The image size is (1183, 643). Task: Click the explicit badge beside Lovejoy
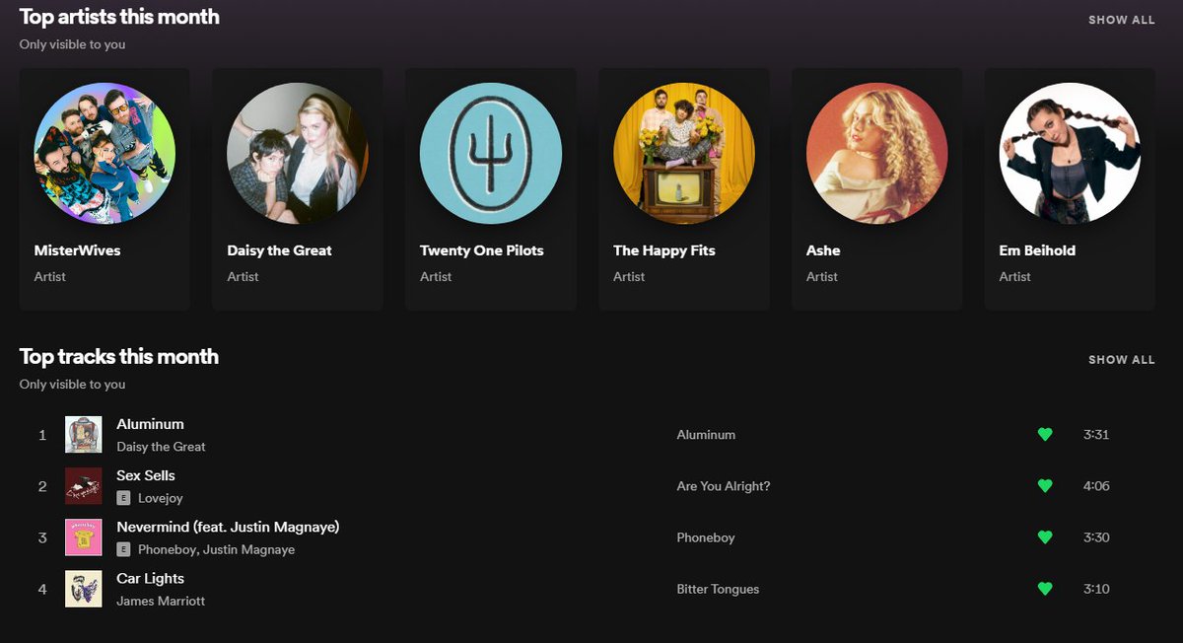pyautogui.click(x=123, y=498)
